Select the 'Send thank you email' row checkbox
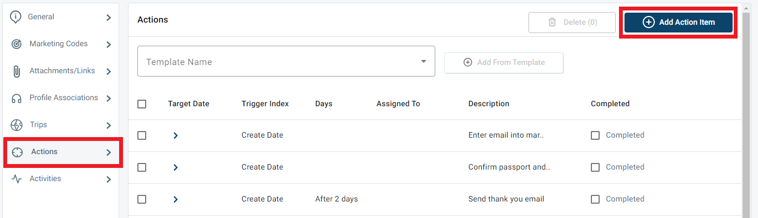 tap(142, 199)
